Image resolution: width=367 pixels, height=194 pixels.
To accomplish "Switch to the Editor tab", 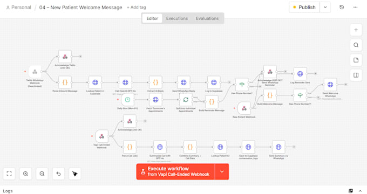I will (x=152, y=18).
